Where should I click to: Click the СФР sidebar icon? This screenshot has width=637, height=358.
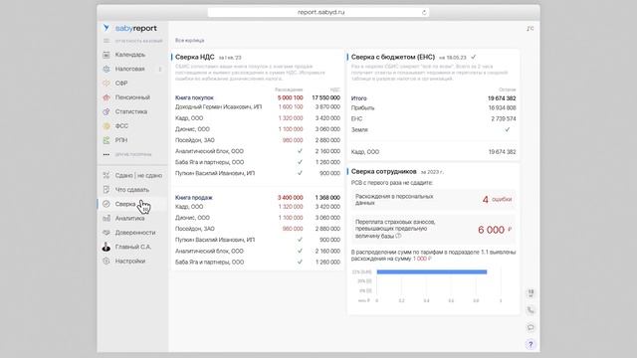[106, 84]
